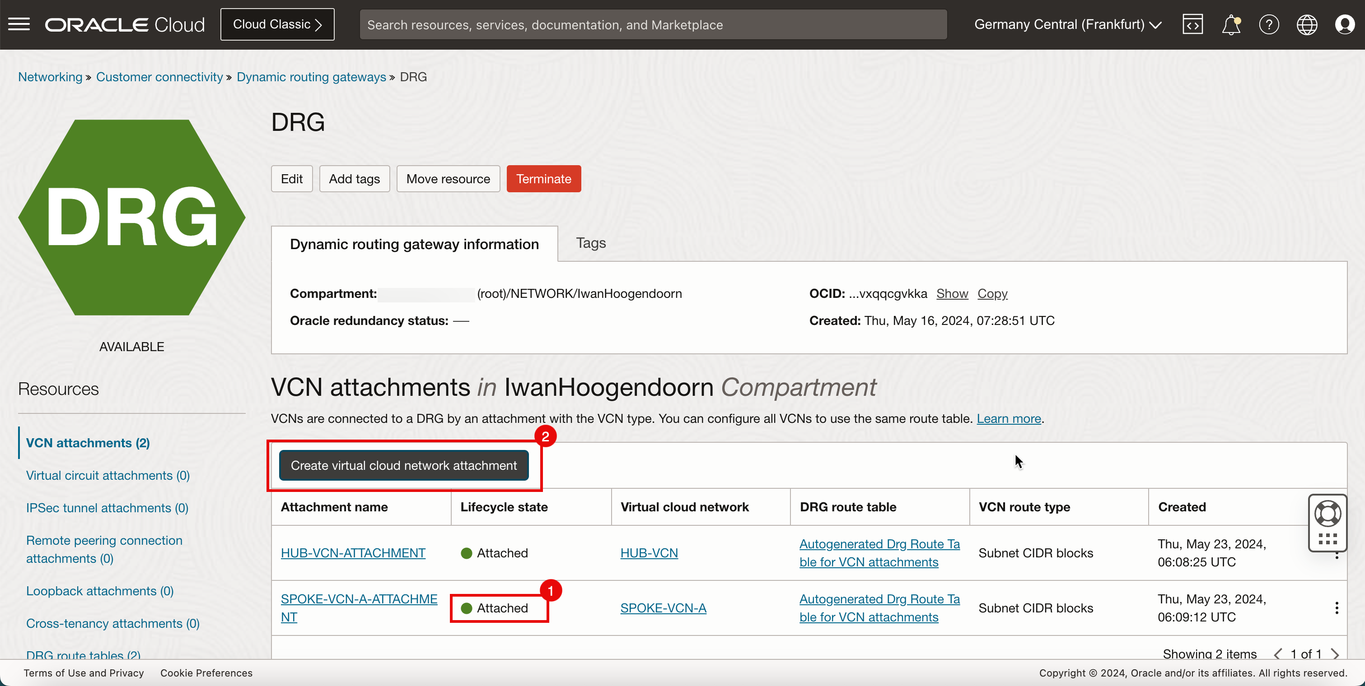This screenshot has width=1365, height=686.
Task: Switch to the Tags tab
Action: pos(590,242)
